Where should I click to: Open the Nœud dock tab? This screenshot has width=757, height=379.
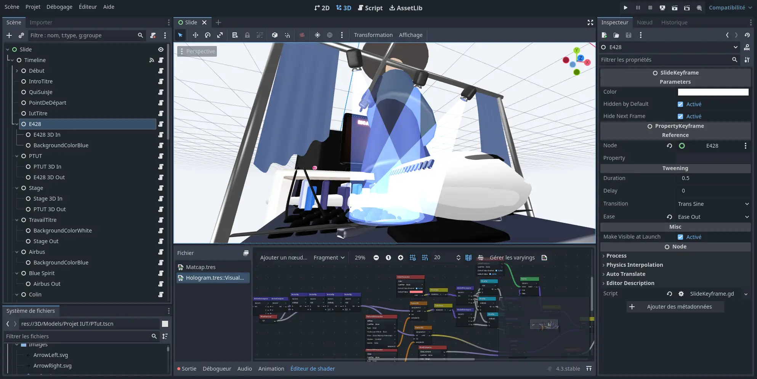point(645,22)
